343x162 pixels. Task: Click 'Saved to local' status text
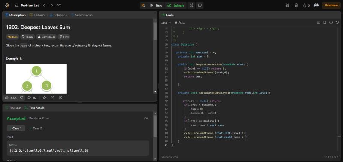(x=170, y=157)
